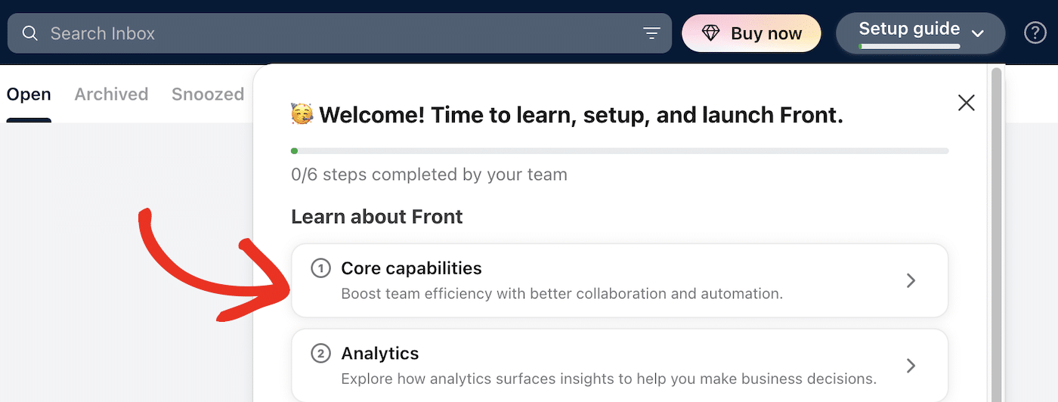1058x402 pixels.
Task: Click the step 2 circle number icon
Action: tap(321, 354)
